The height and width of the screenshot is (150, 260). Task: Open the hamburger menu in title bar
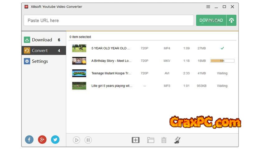[208, 7]
